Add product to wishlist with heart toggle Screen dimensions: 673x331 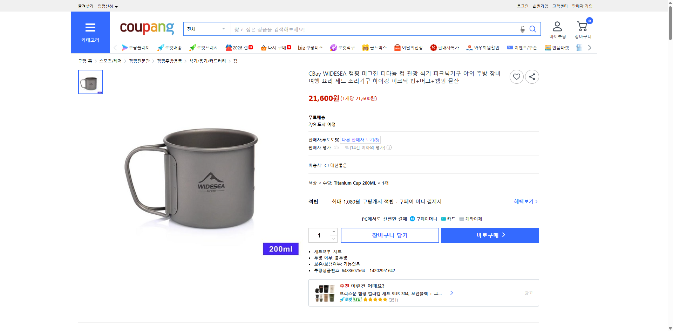pos(516,76)
